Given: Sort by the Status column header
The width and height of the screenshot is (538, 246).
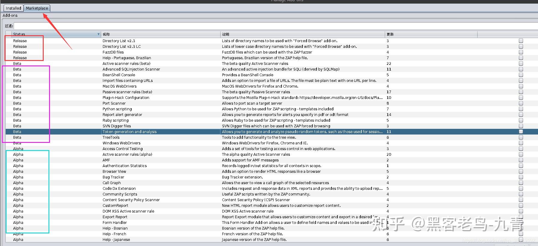Looking at the screenshot, I should click(56, 34).
